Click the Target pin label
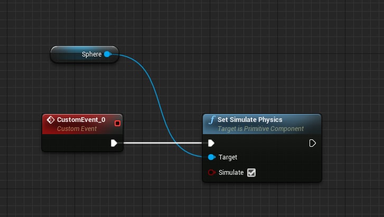 coord(228,157)
